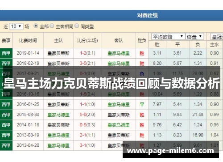Screen dimensions: 223x162
Task: Click the 比分(半场) column header
Action: point(87,40)
